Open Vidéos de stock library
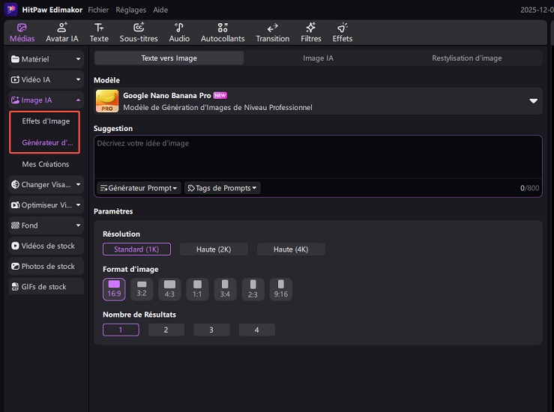Viewport: 554px width, 412px height. tap(46, 246)
